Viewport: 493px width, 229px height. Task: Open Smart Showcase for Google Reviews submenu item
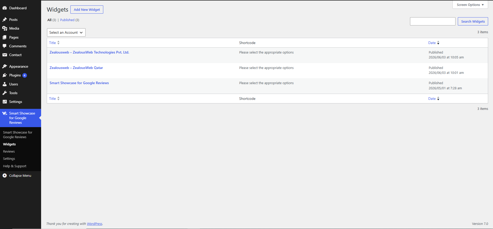(17, 135)
